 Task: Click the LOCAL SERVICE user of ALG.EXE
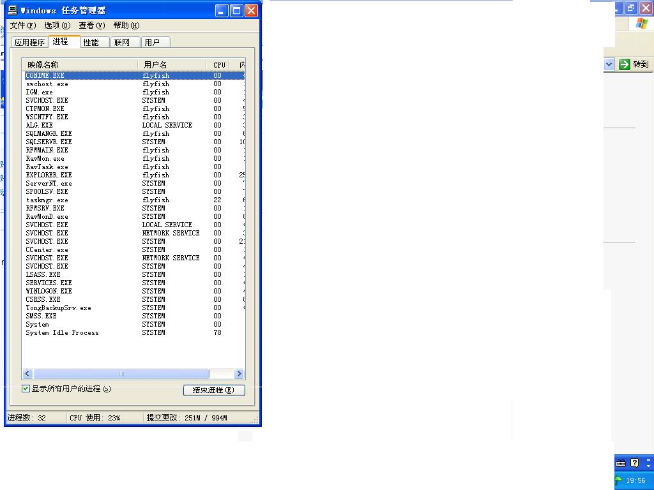click(167, 125)
